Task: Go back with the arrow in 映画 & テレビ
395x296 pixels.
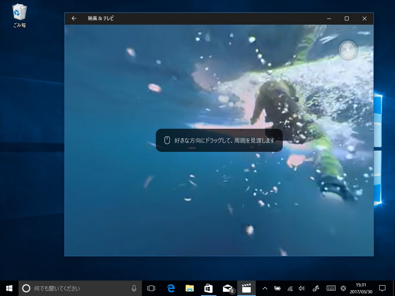Action: pyautogui.click(x=74, y=18)
